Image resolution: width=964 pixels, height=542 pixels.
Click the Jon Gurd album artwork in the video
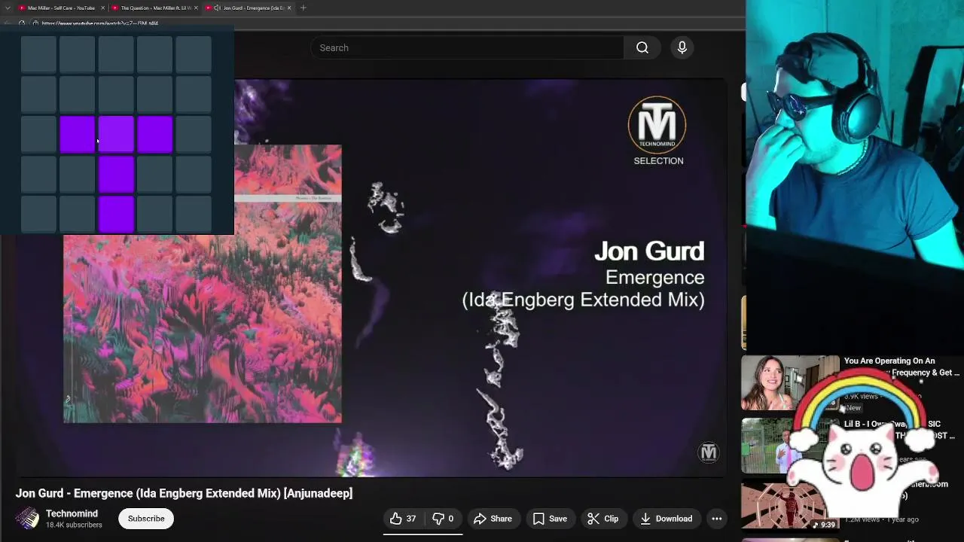coord(202,284)
